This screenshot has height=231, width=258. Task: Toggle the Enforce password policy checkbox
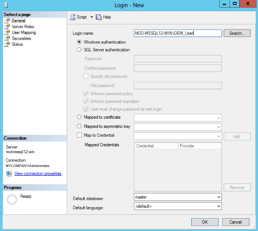pyautogui.click(x=86, y=94)
